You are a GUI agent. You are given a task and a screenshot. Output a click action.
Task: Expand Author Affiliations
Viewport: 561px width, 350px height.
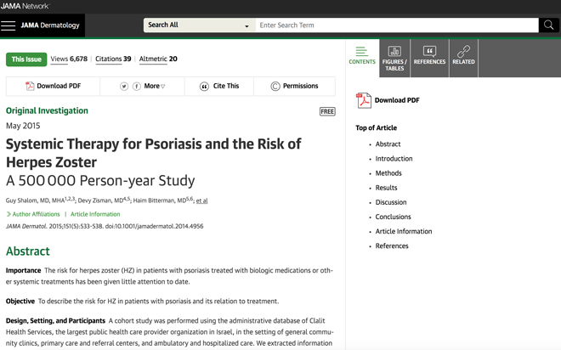point(33,214)
